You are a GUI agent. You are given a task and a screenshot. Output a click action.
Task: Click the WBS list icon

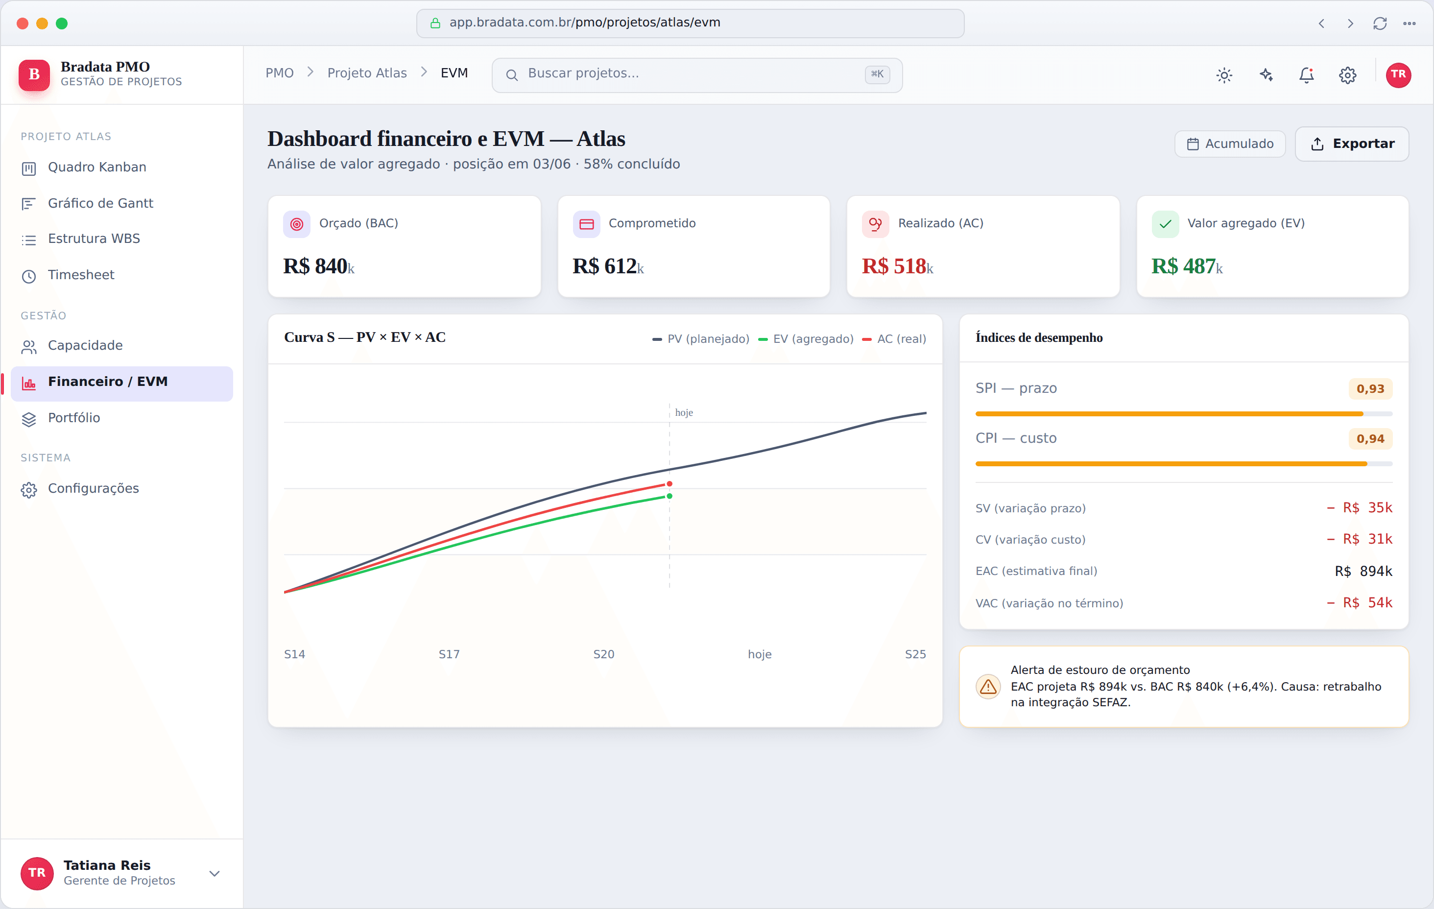tap(28, 240)
